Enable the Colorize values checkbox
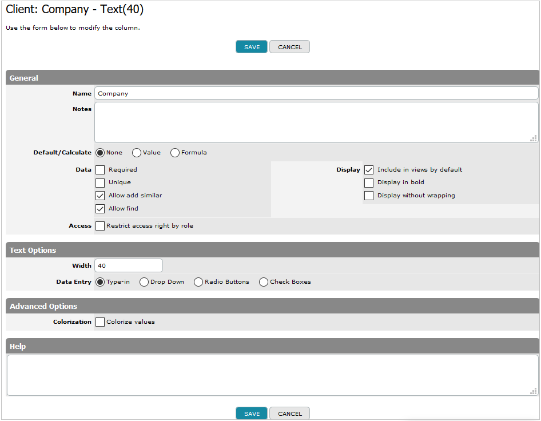Screen dimensions: 541x421 click(x=100, y=322)
